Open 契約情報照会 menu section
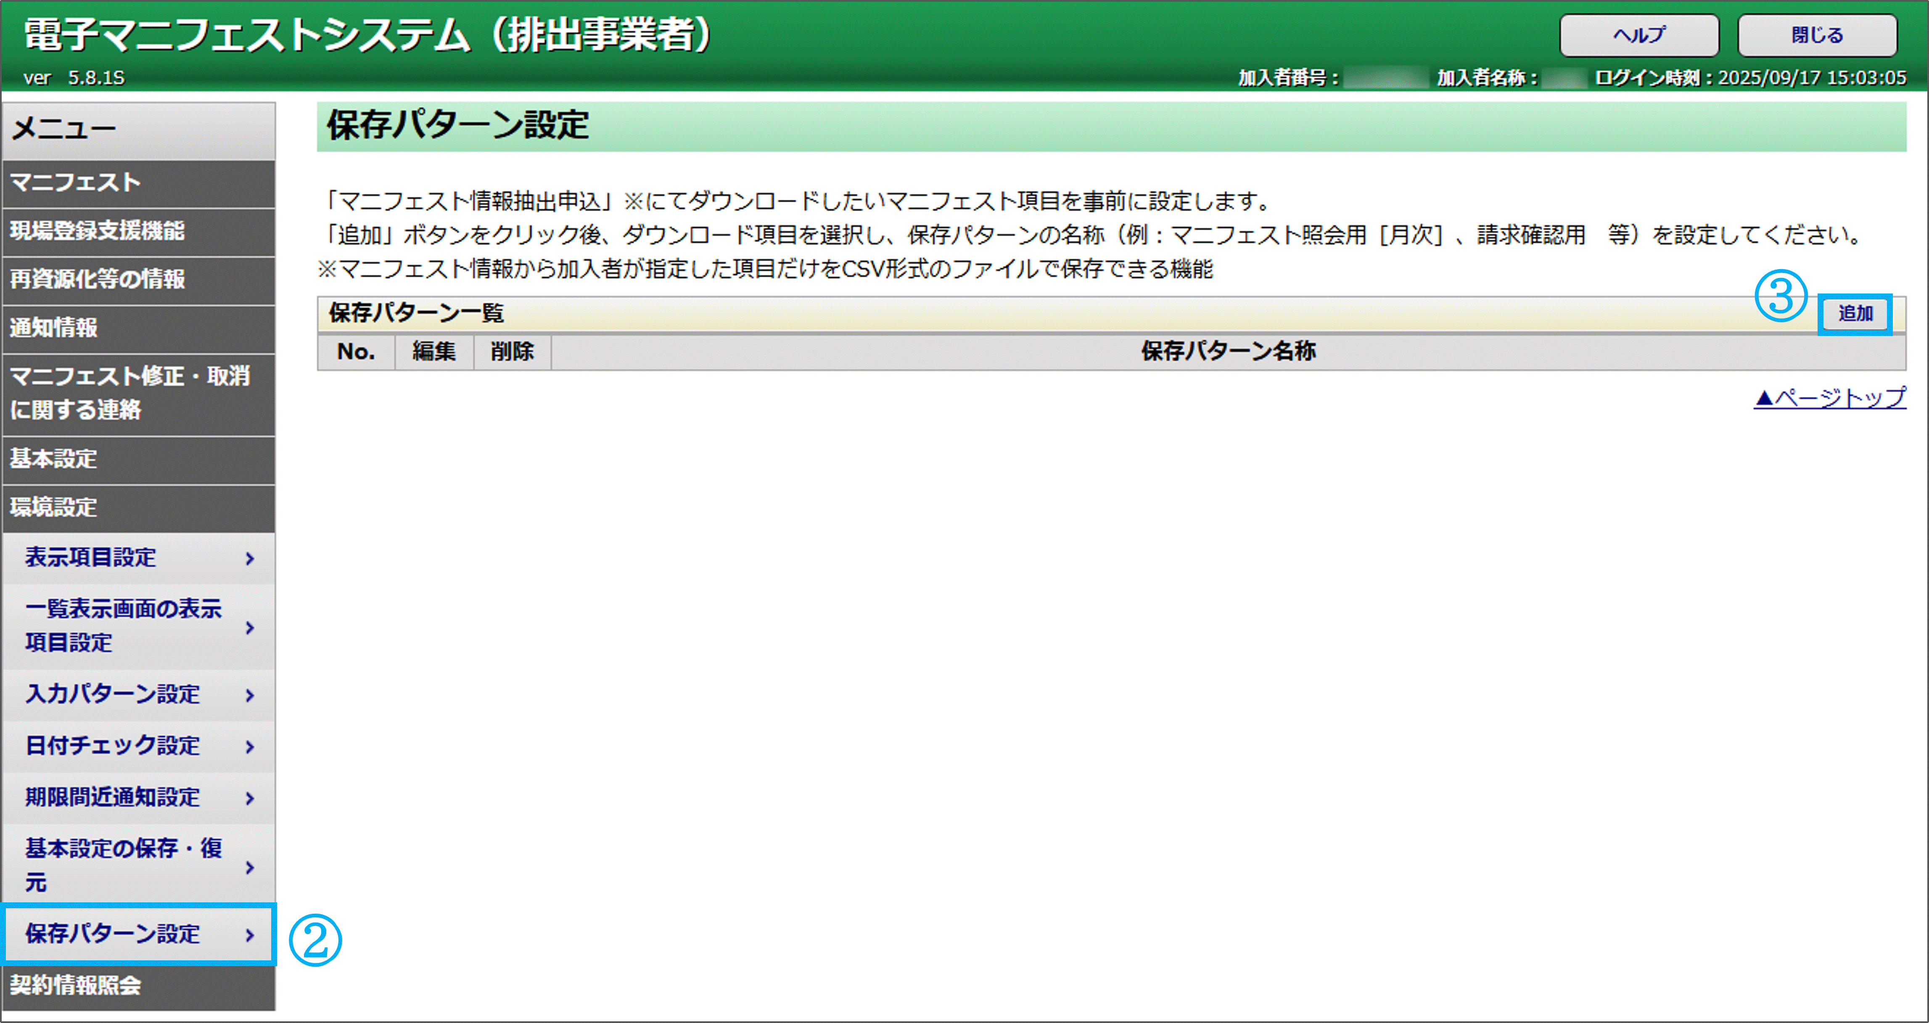Screen dimensions: 1929x1023 click(75, 985)
